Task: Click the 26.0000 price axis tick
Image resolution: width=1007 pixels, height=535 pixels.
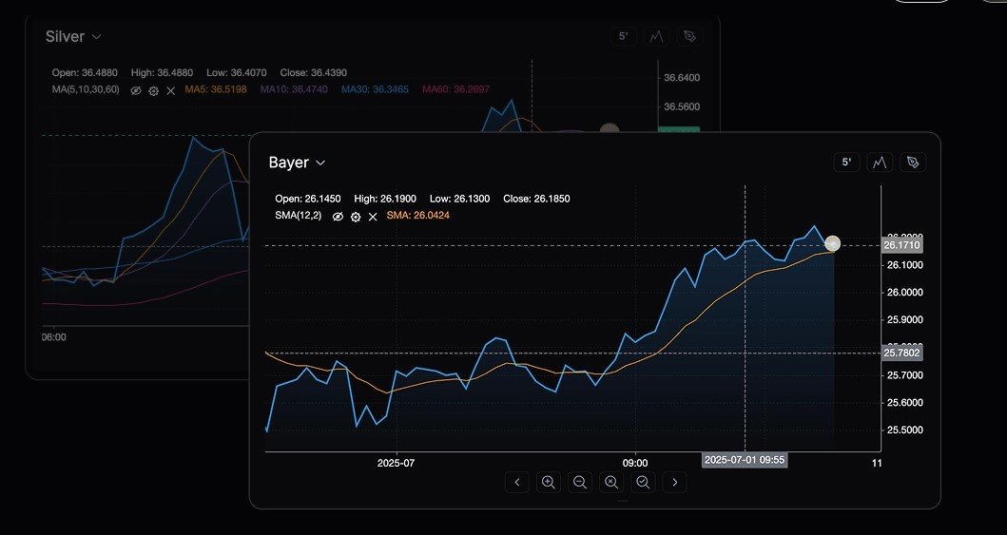Action: click(904, 293)
